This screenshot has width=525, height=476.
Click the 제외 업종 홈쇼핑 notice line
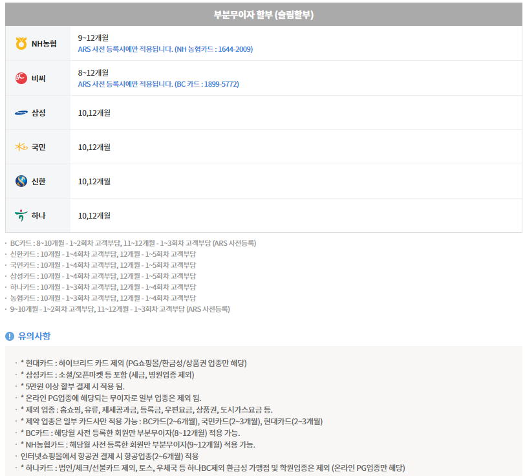(147, 409)
